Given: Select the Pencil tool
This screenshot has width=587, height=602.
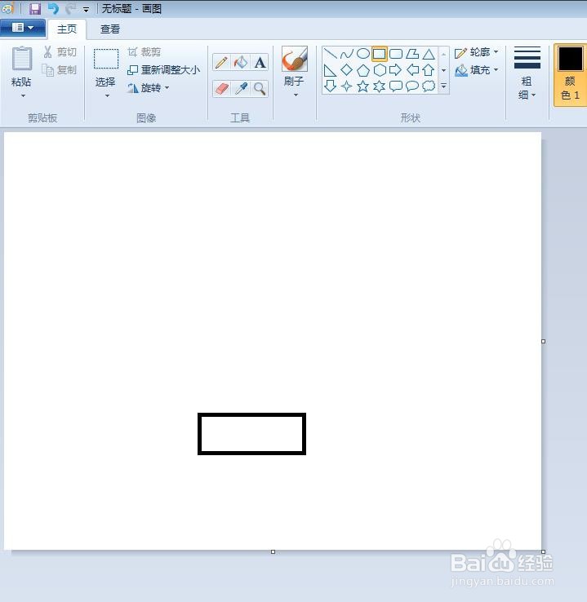Looking at the screenshot, I should pyautogui.click(x=221, y=62).
